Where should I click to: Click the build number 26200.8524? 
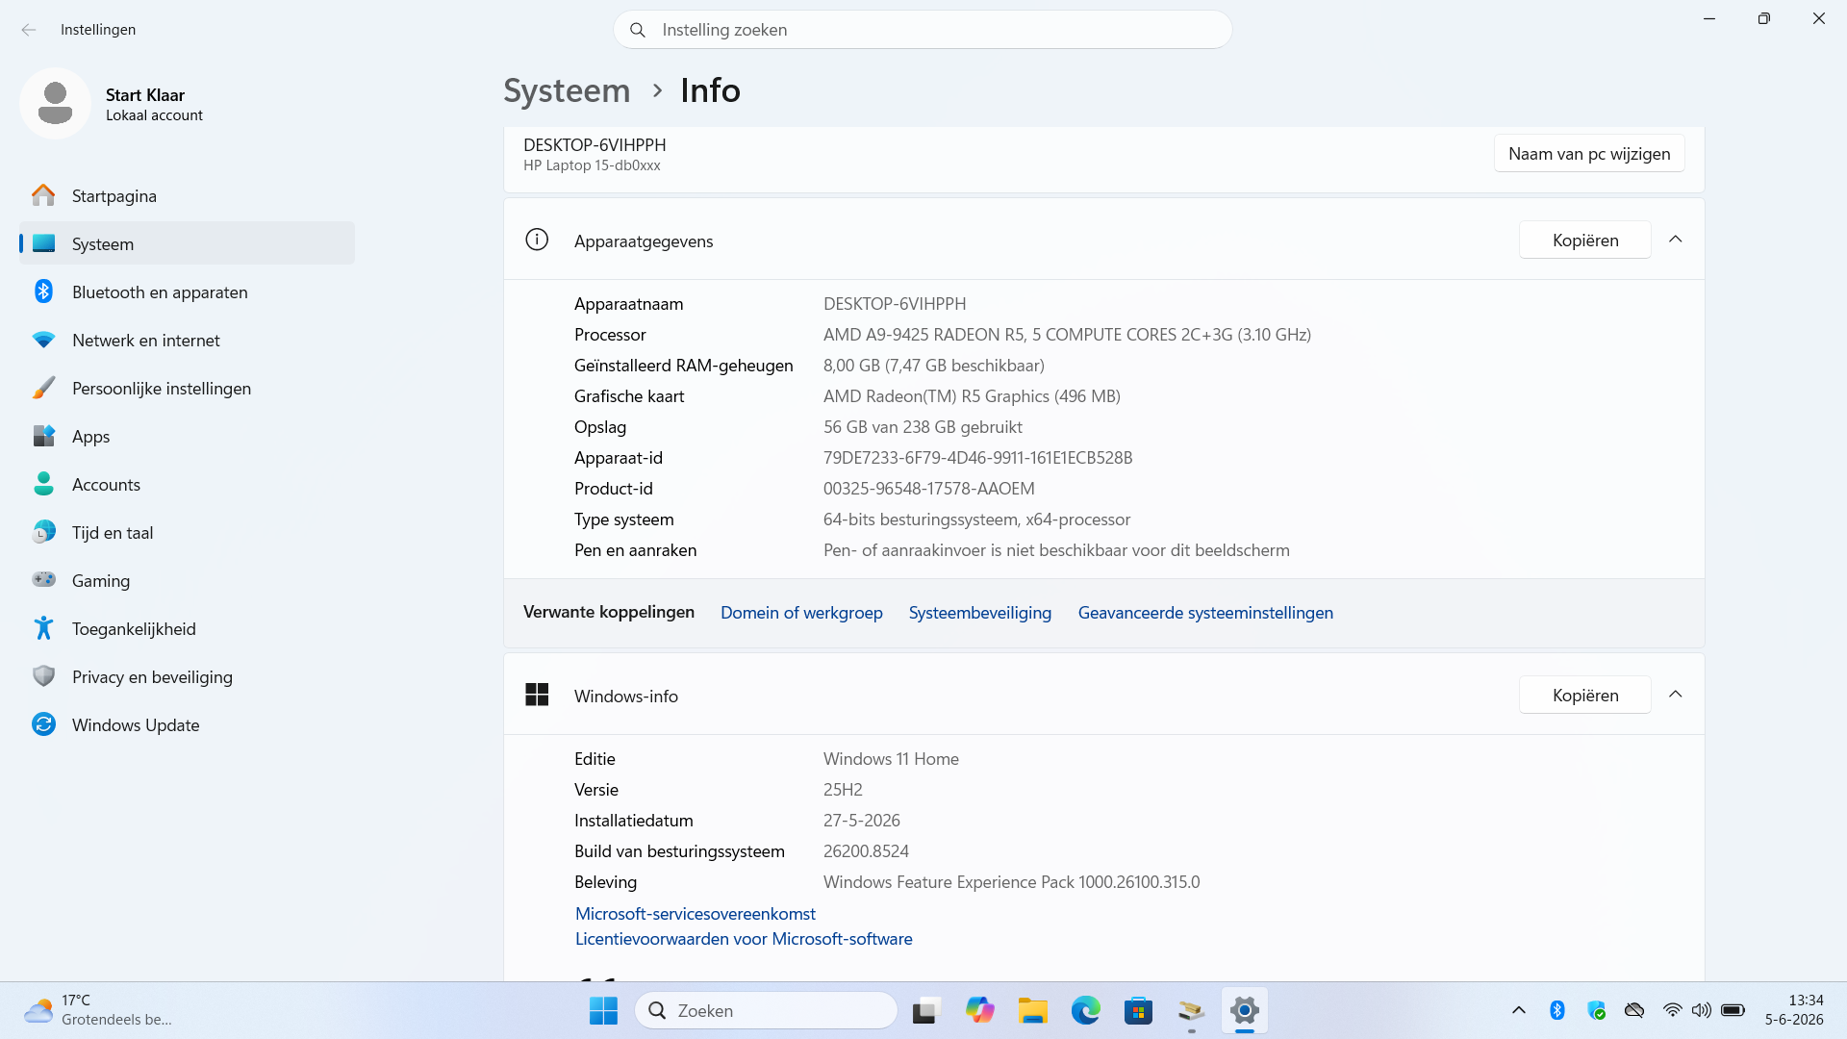point(866,851)
